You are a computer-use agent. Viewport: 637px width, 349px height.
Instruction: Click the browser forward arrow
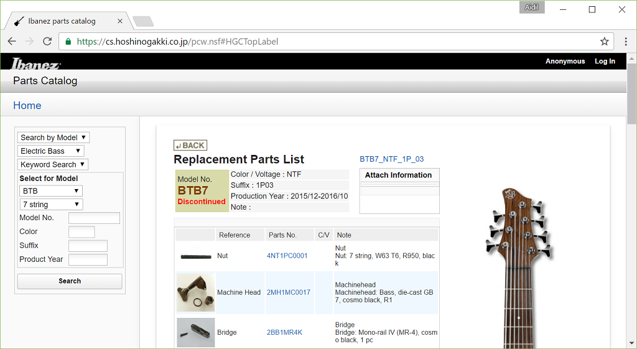[x=29, y=42]
